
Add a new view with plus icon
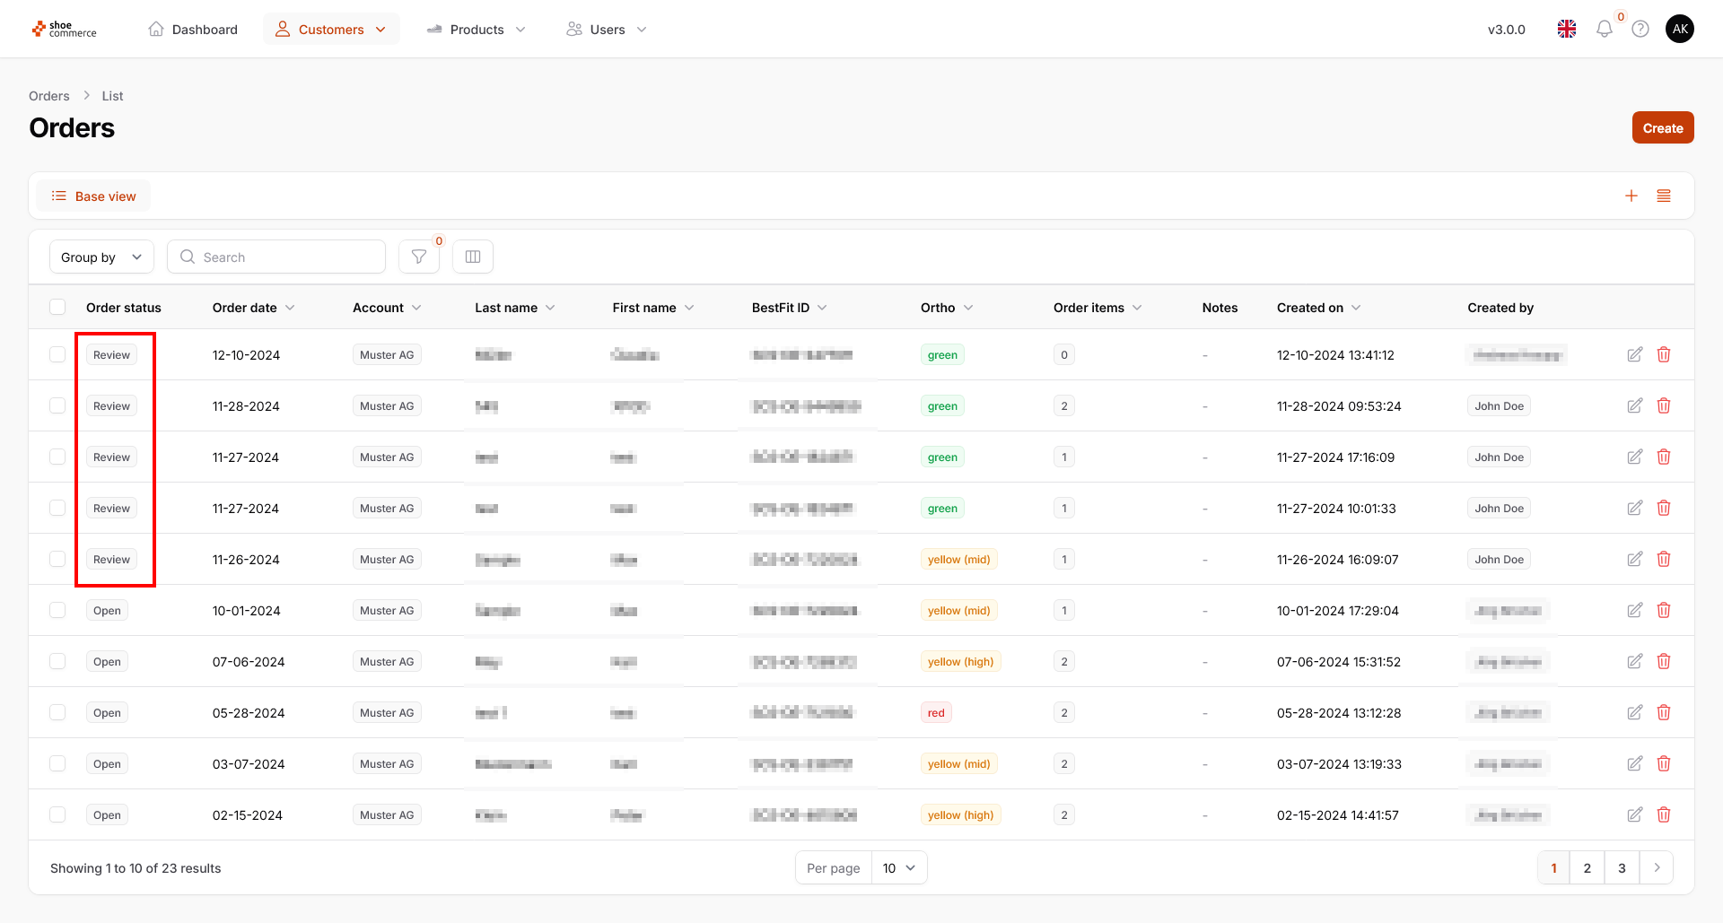click(x=1631, y=196)
